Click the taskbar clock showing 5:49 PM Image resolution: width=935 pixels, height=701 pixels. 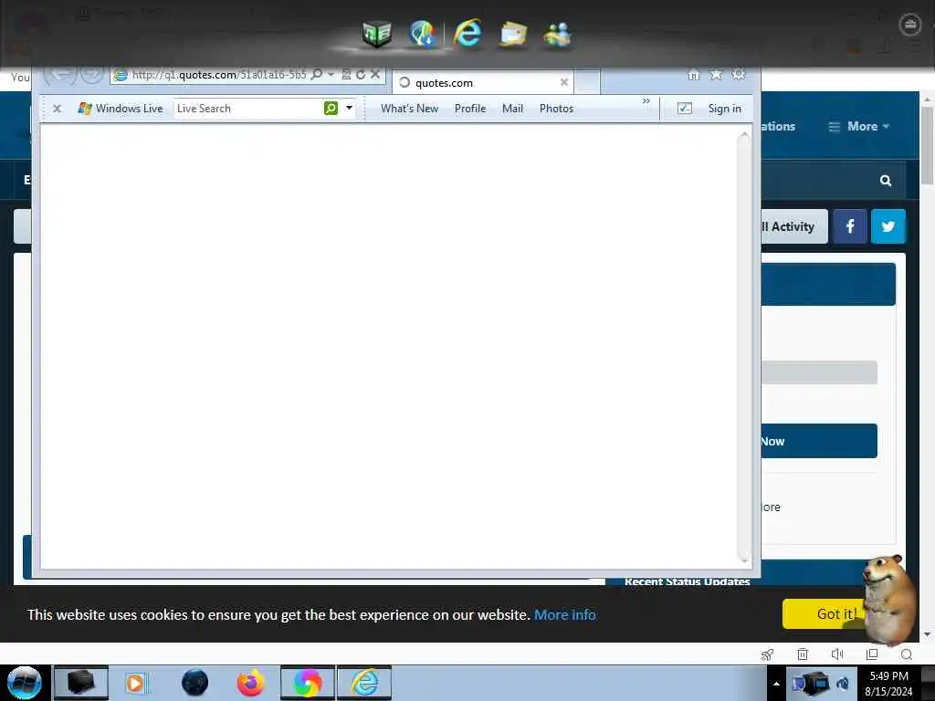click(888, 683)
